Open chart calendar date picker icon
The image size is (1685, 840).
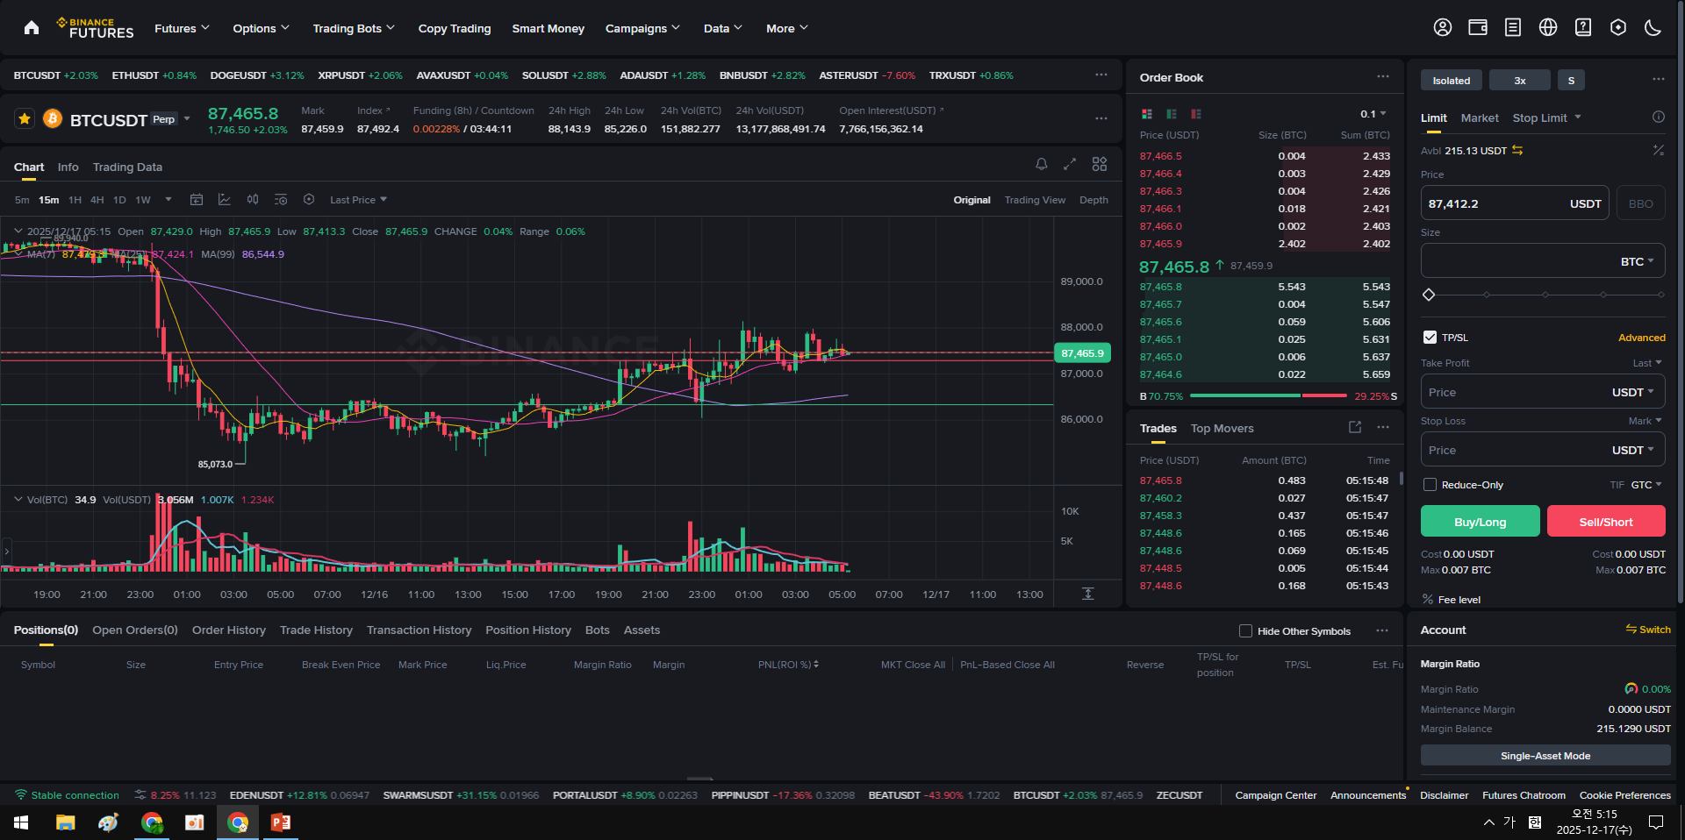(197, 200)
